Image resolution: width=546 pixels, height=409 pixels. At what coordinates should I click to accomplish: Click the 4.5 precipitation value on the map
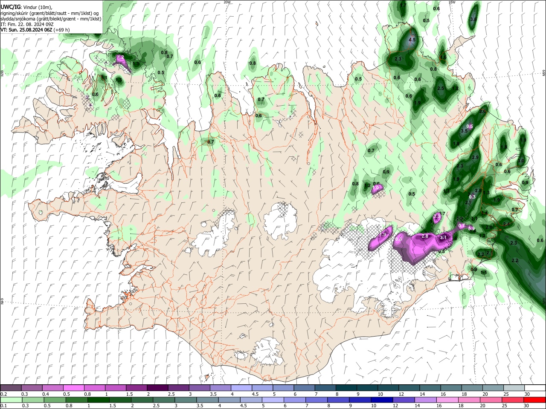click(412, 40)
